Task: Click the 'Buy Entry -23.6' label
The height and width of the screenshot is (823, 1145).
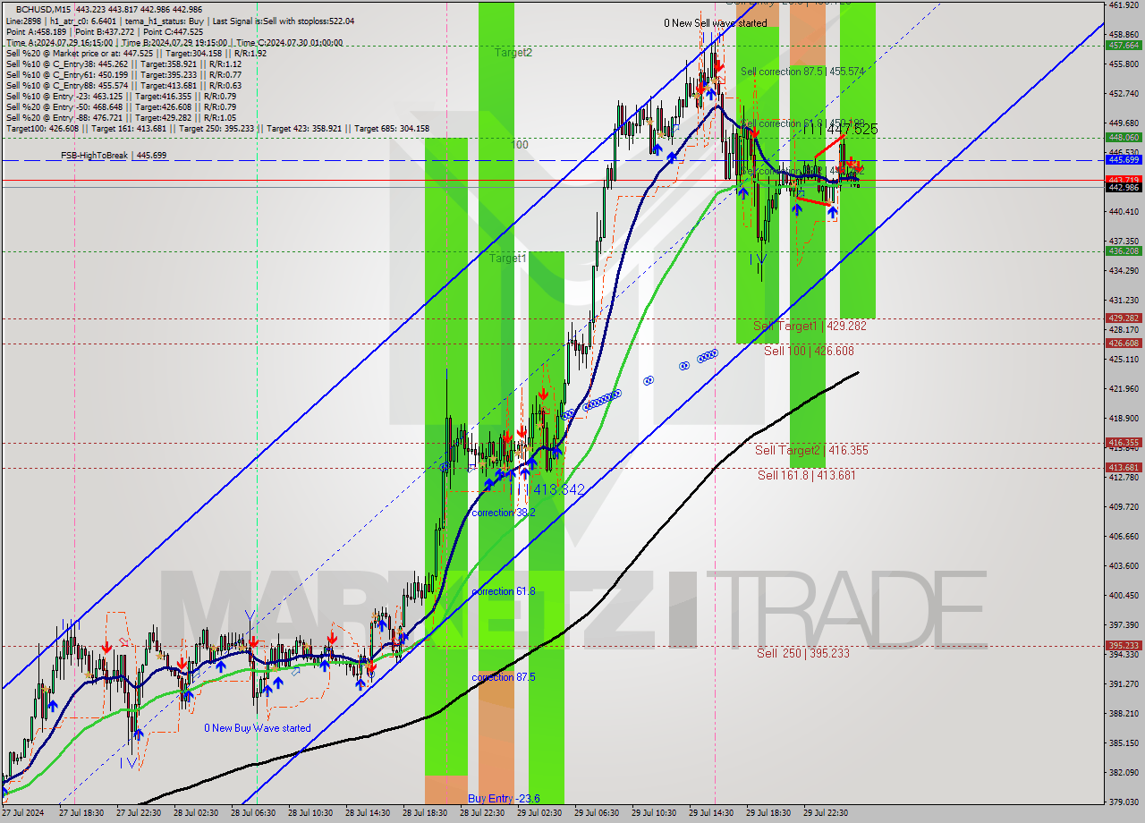Action: click(x=504, y=798)
